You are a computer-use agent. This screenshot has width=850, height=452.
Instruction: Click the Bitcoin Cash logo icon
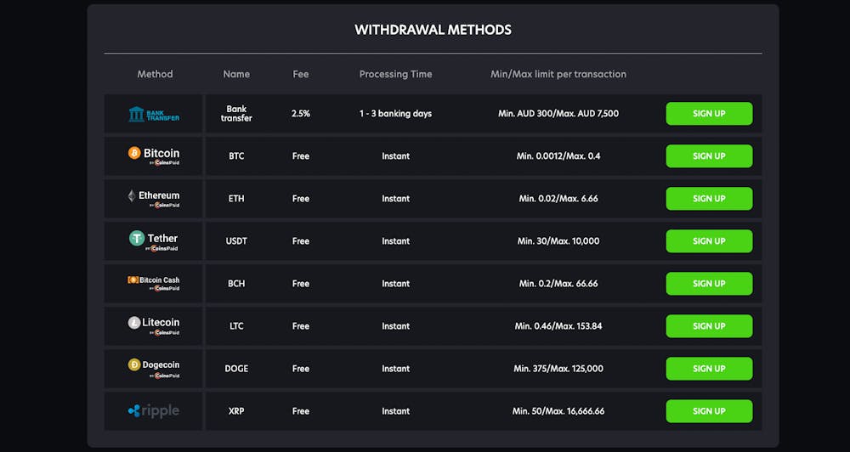[x=154, y=284]
